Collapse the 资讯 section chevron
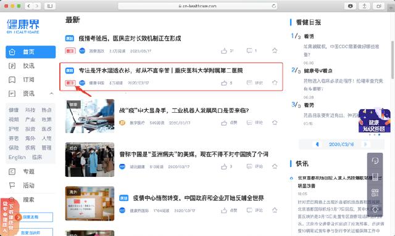 [51, 93]
